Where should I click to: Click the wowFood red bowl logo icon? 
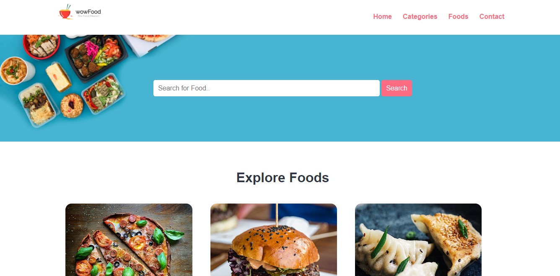[65, 12]
